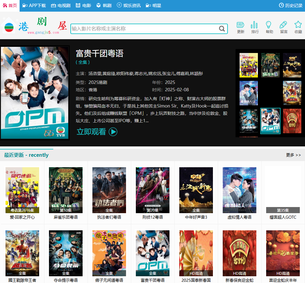
Task: Click 更多 >> more link
Action: [293, 155]
